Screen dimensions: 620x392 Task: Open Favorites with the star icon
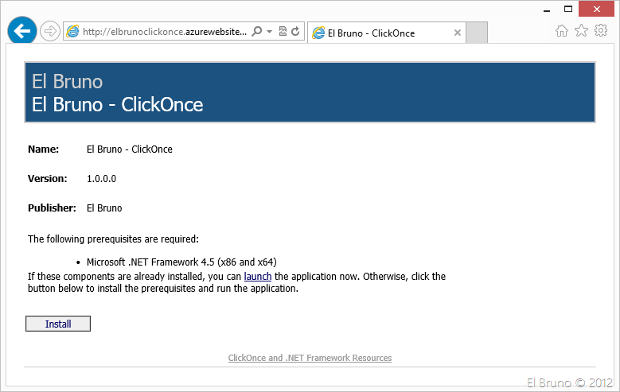[x=581, y=31]
